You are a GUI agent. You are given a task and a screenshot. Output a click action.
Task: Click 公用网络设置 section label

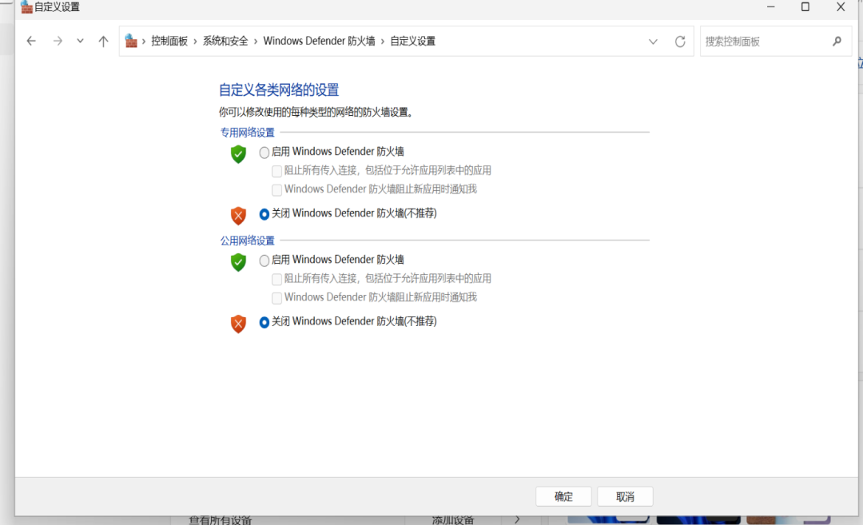coord(248,241)
